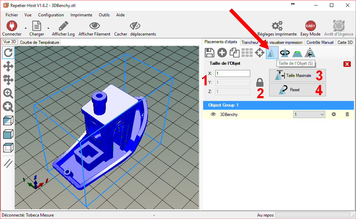
Task: Open the 3DBenchy extruder number dropdown
Action: (309, 114)
